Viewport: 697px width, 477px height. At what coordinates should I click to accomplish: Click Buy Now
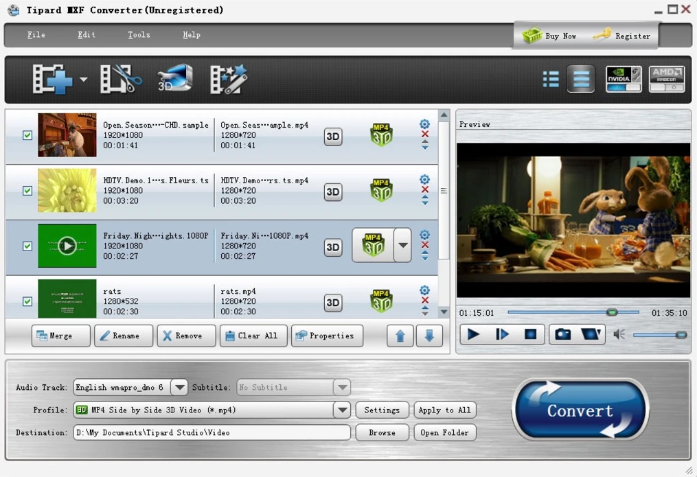pos(549,36)
